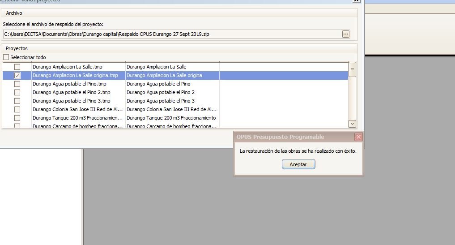The width and height of the screenshot is (455, 245).
Task: Check Durango Agua potable el Pino.tmp box
Action: (17, 84)
